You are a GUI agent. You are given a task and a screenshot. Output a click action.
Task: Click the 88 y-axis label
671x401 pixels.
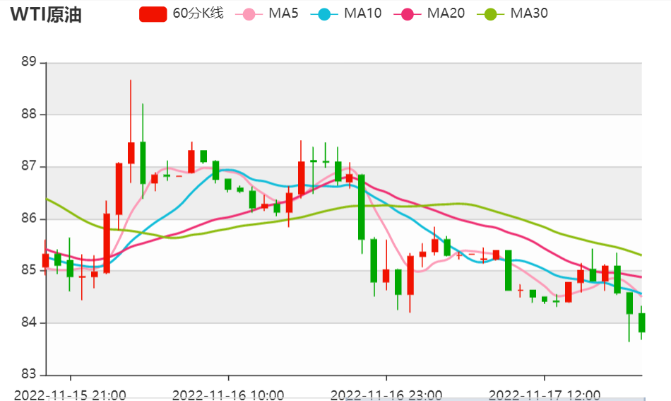29,114
